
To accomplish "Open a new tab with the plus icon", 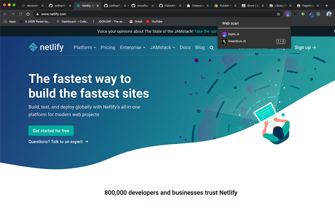I will [x=327, y=5].
